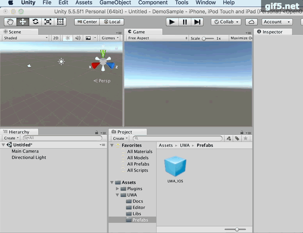Open the cloud services panel

pos(251,22)
